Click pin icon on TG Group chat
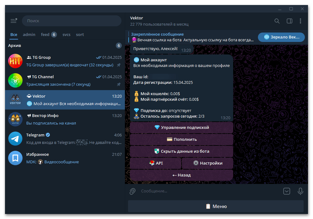Screen dimensions: 313x219 pos(119,65)
